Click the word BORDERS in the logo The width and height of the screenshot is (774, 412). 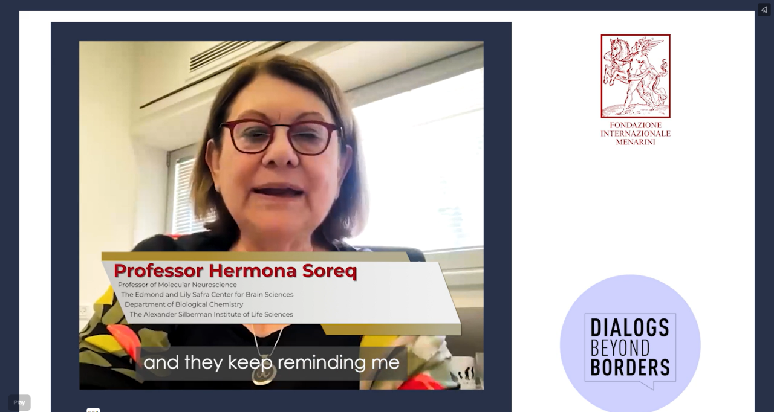[x=629, y=367]
